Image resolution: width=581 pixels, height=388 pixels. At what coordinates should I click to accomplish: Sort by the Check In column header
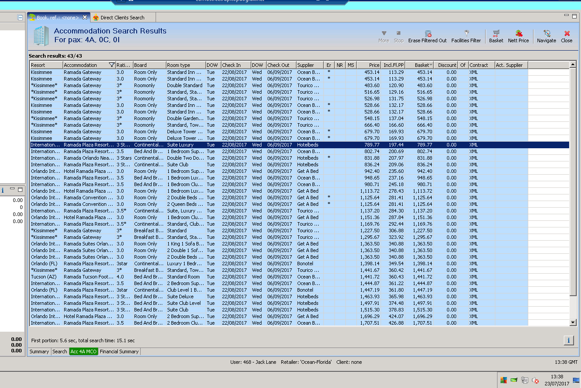pos(236,65)
